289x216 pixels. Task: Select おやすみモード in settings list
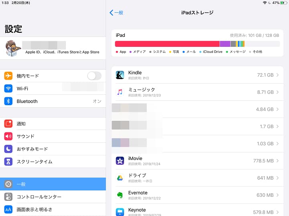point(53,149)
